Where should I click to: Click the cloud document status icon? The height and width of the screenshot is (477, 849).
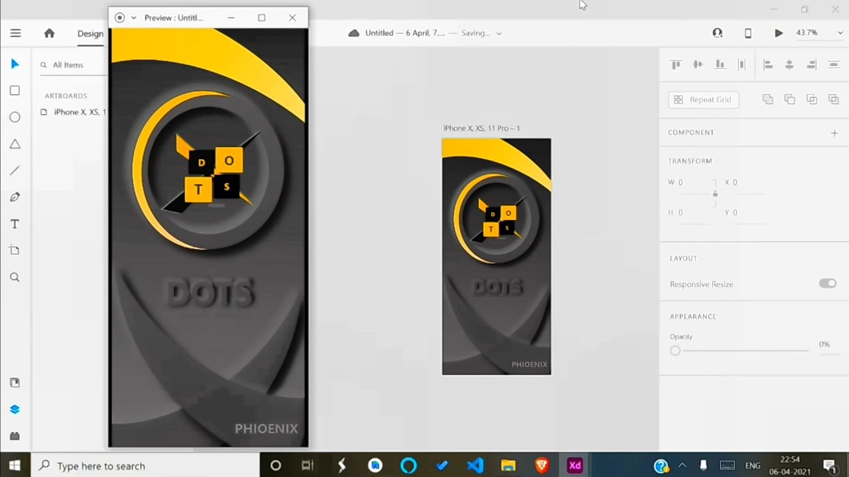[x=354, y=33]
